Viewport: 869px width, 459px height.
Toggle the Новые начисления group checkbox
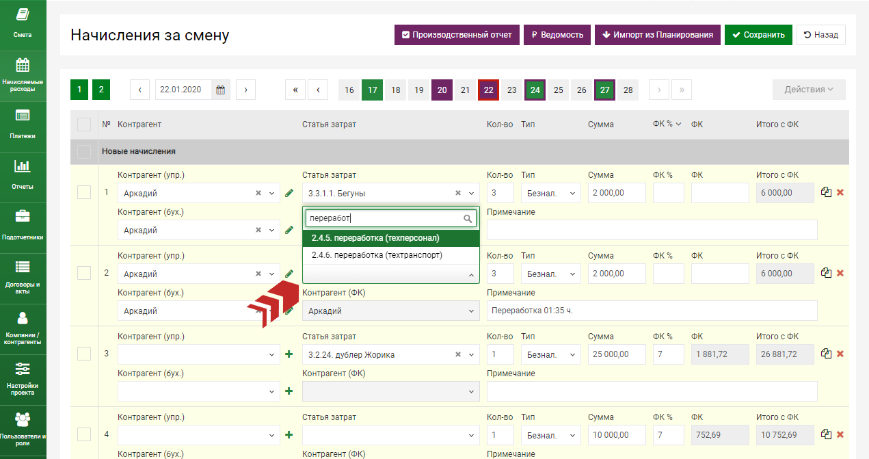pyautogui.click(x=84, y=152)
